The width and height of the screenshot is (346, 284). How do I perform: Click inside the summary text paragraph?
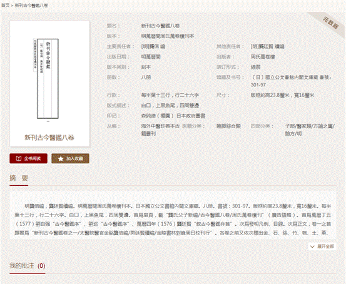click(173, 220)
